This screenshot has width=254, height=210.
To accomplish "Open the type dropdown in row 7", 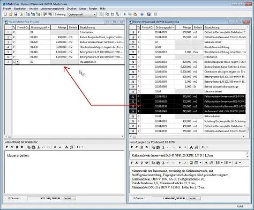I will click(17, 62).
